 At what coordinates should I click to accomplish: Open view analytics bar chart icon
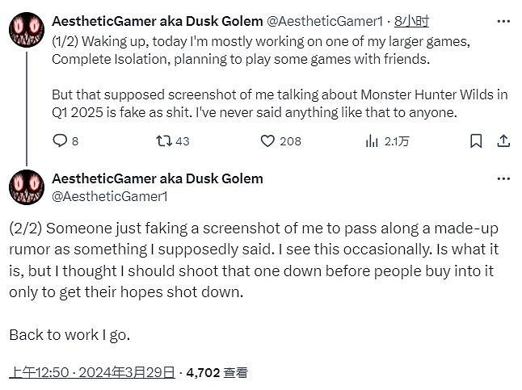click(373, 140)
